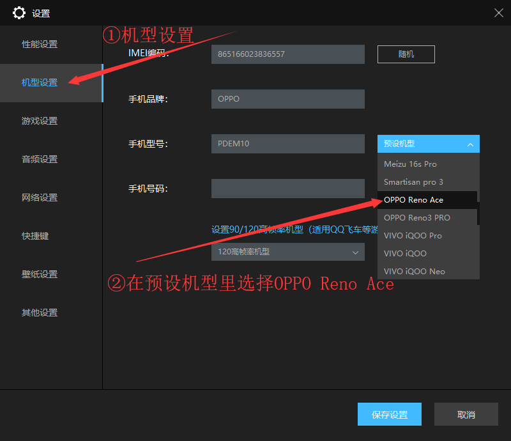Close the settings window with X

tap(498, 13)
